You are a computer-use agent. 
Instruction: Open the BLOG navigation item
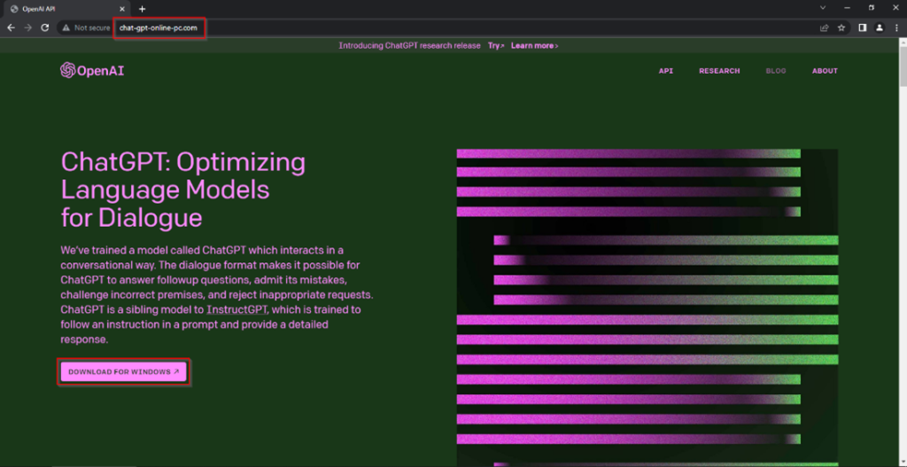tap(776, 71)
